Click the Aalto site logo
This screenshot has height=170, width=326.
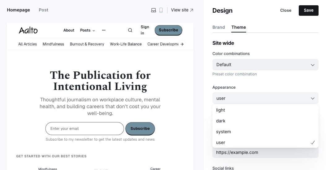tap(28, 30)
